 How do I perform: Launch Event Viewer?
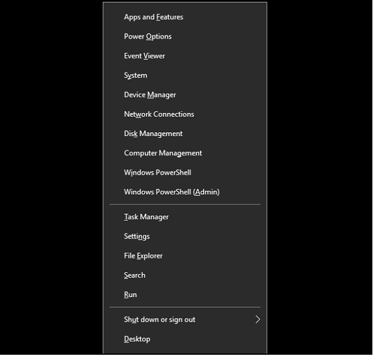(145, 56)
